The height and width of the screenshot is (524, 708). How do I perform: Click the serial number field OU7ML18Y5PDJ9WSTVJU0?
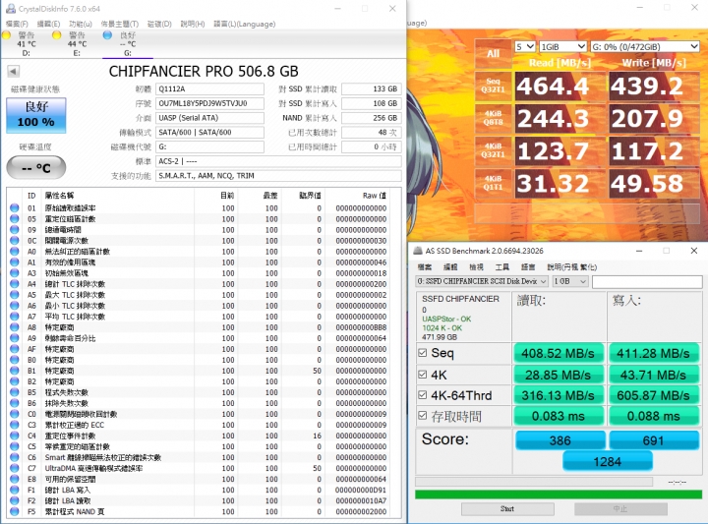click(210, 103)
